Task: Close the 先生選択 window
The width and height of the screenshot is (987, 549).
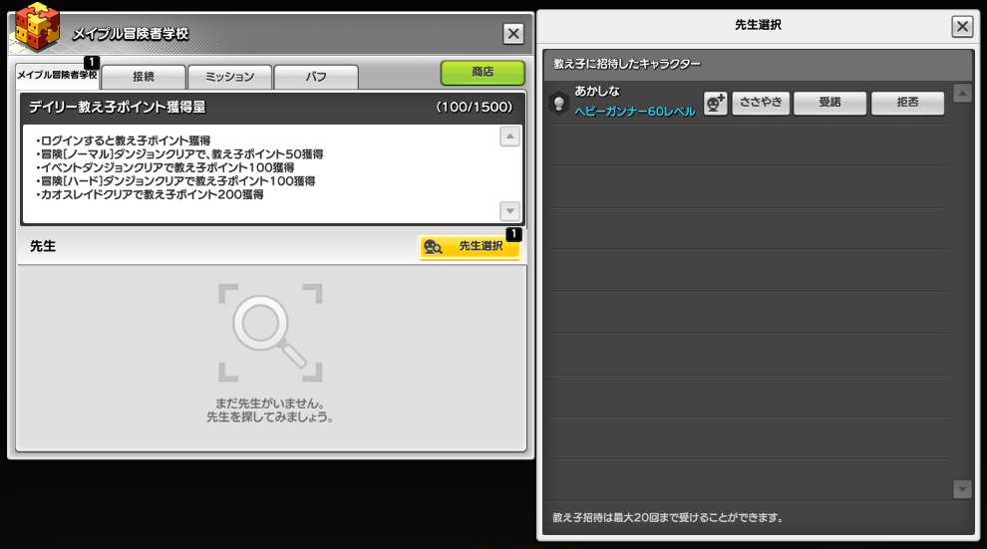Action: point(962,27)
